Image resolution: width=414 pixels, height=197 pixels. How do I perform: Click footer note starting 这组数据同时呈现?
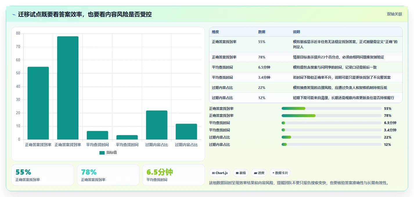(299, 183)
